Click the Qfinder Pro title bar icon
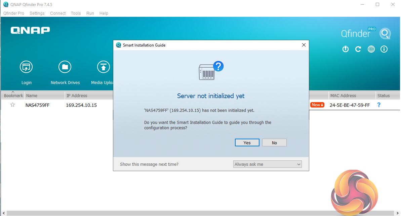The image size is (401, 216). (x=6, y=5)
